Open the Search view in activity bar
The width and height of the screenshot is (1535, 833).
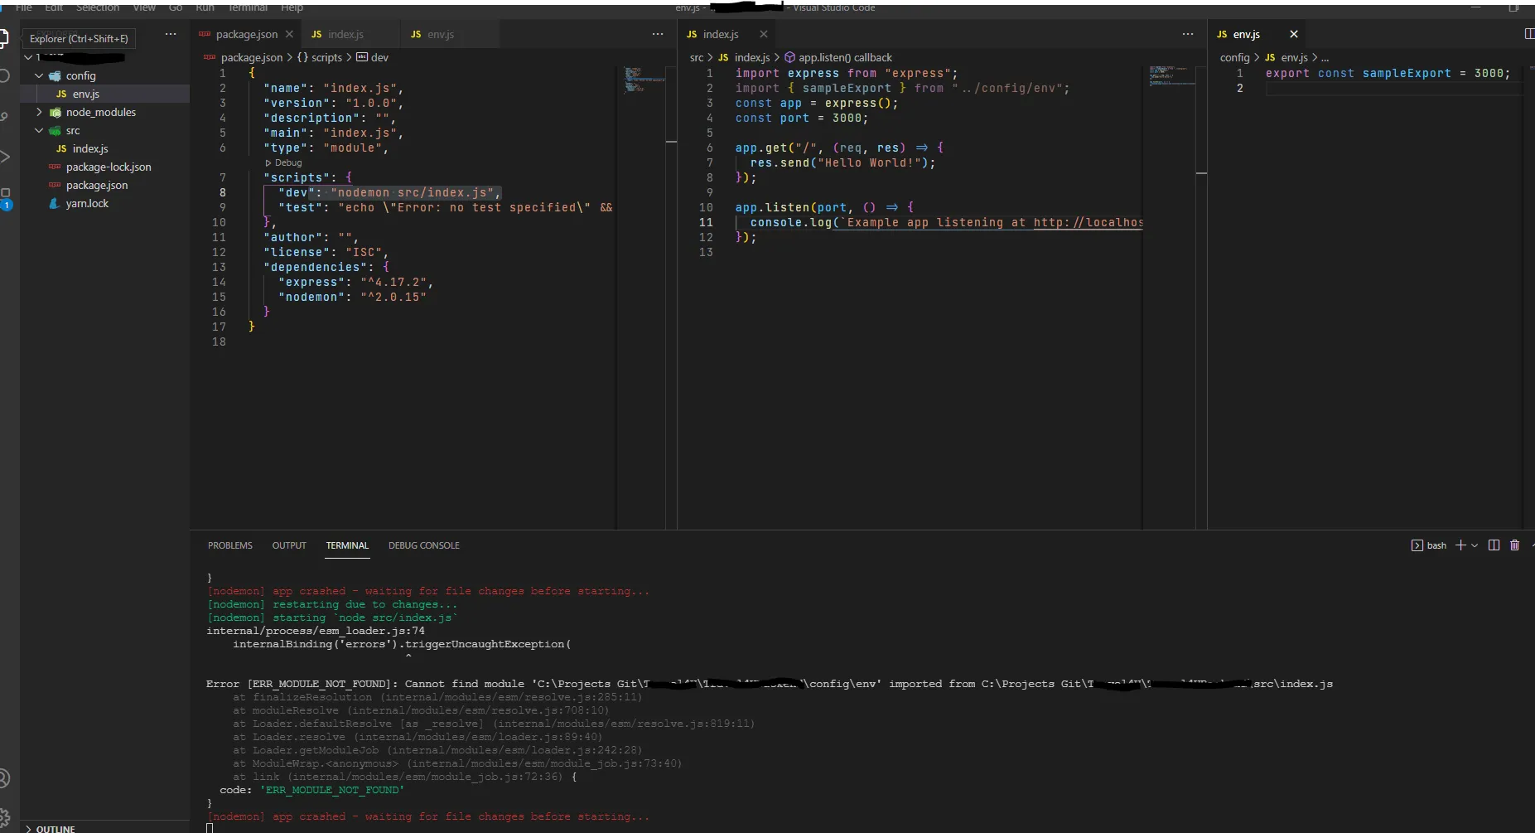[x=4, y=76]
